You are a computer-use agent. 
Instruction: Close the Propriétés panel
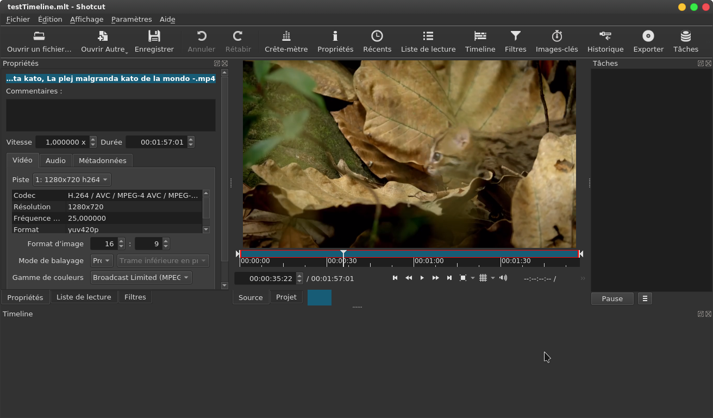click(225, 64)
